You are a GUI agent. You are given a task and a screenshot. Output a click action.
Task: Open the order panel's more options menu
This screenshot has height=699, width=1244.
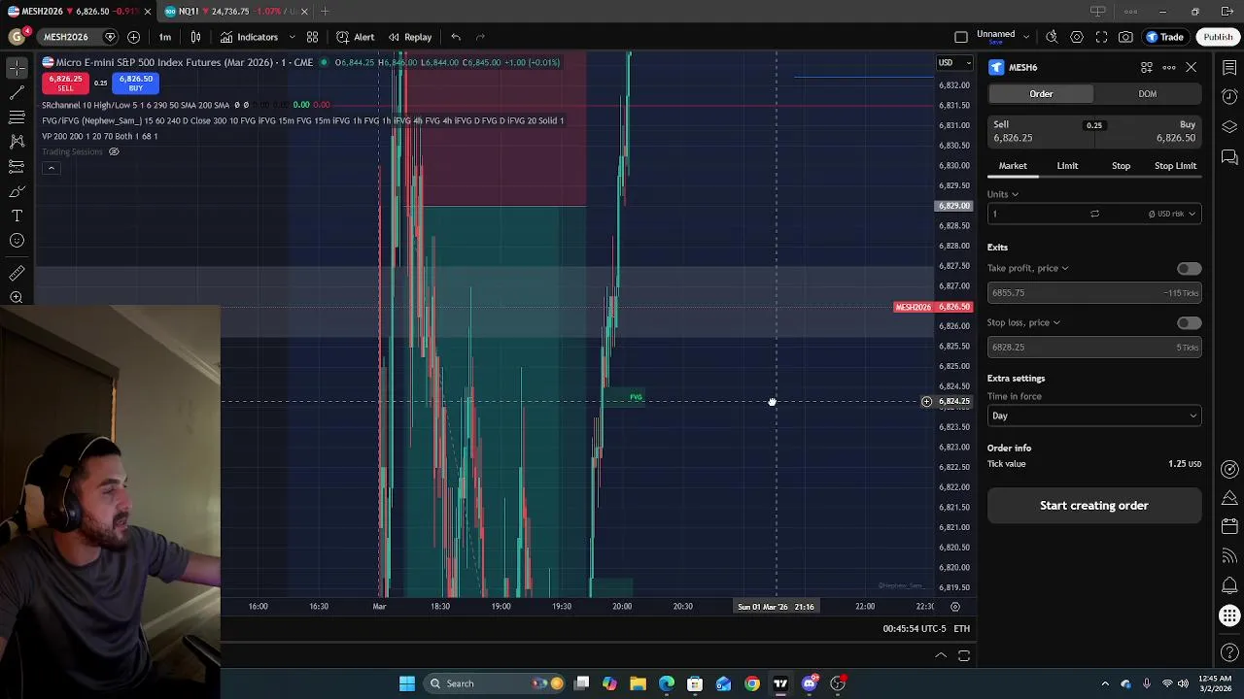tap(1169, 67)
